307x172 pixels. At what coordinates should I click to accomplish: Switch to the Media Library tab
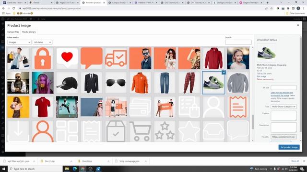pos(29,32)
